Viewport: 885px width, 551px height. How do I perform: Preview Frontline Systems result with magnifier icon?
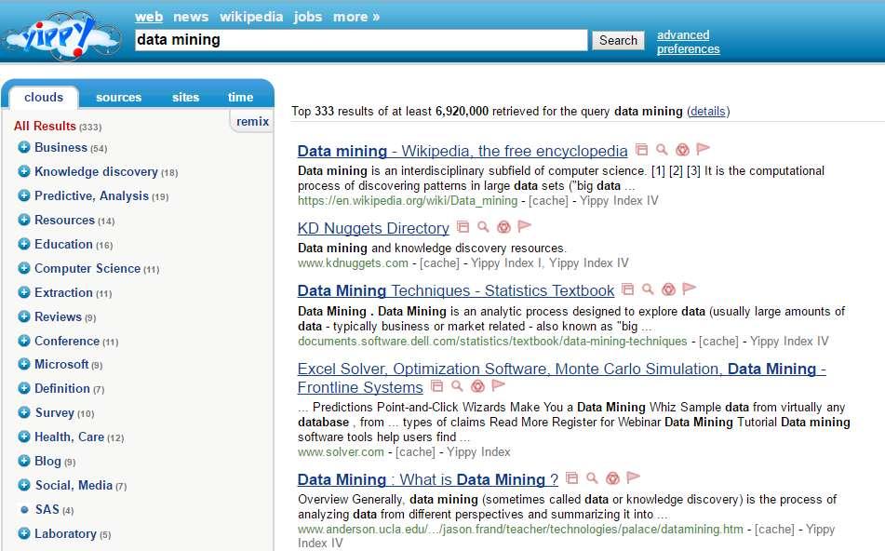(x=457, y=386)
